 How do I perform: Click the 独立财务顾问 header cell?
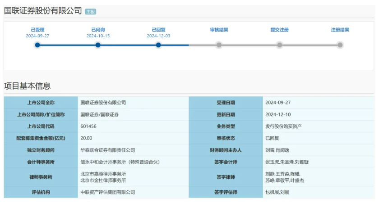pyautogui.click(x=41, y=150)
